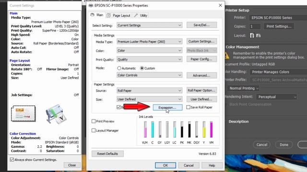
Task: Click the Page Layout heading in Current Settings
Action: pos(20,61)
